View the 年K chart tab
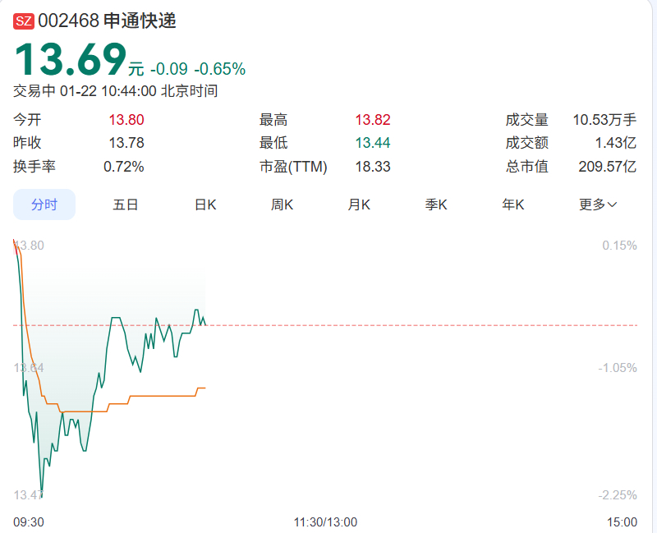 [513, 204]
